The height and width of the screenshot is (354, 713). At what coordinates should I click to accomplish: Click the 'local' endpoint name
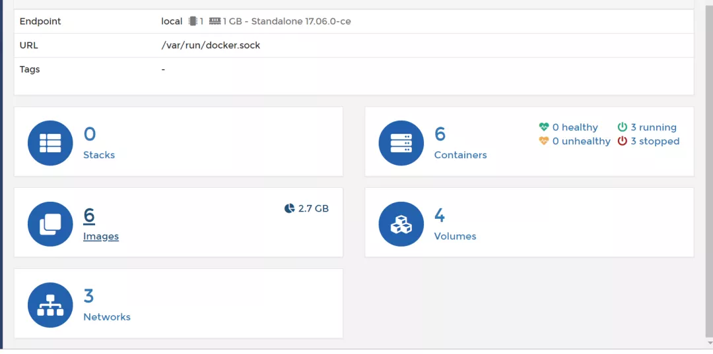[x=172, y=21]
